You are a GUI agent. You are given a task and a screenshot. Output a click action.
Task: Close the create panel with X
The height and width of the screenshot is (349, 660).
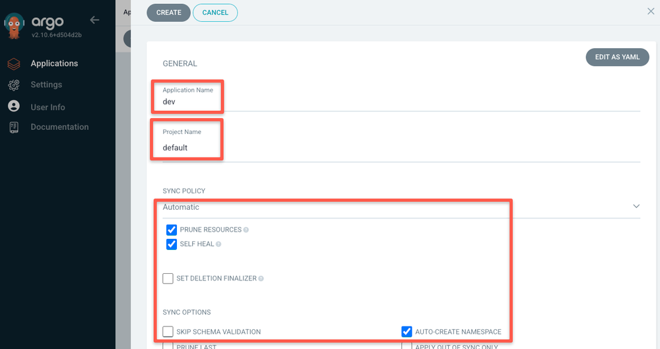click(x=651, y=11)
